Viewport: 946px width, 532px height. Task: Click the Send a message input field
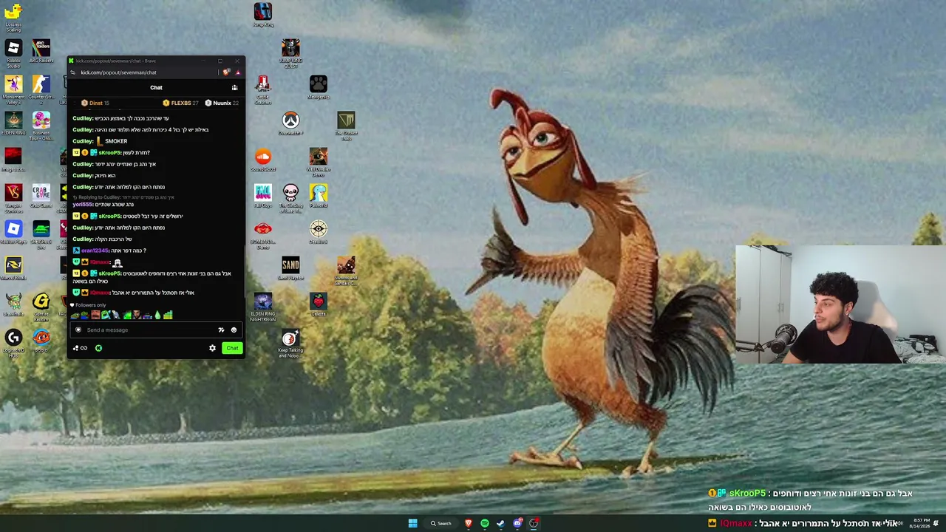coord(156,330)
